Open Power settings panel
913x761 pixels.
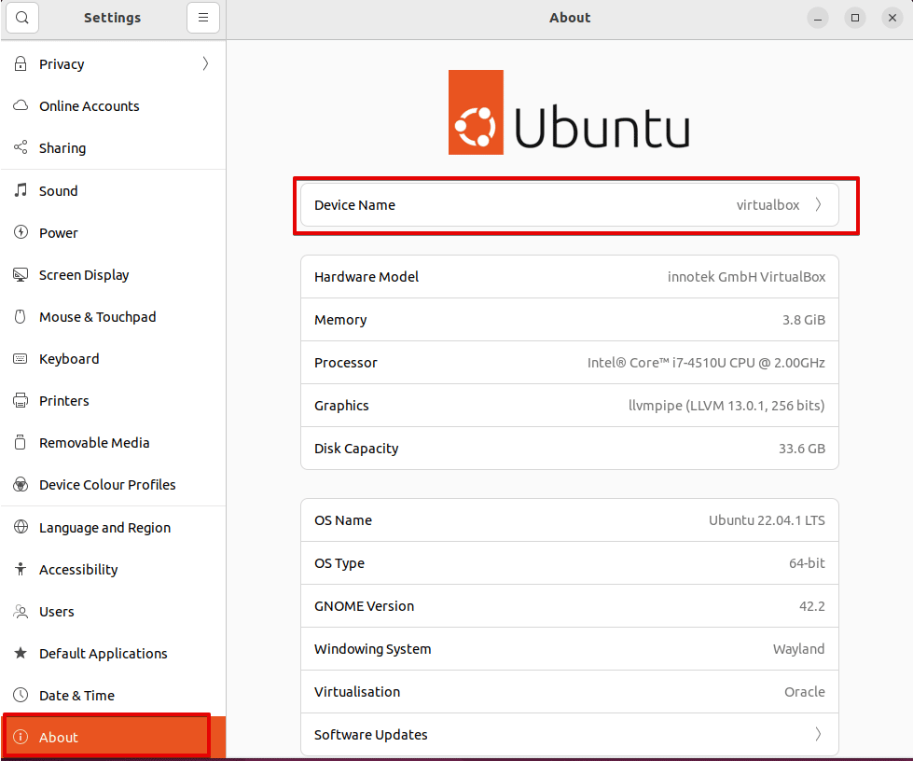tap(113, 233)
